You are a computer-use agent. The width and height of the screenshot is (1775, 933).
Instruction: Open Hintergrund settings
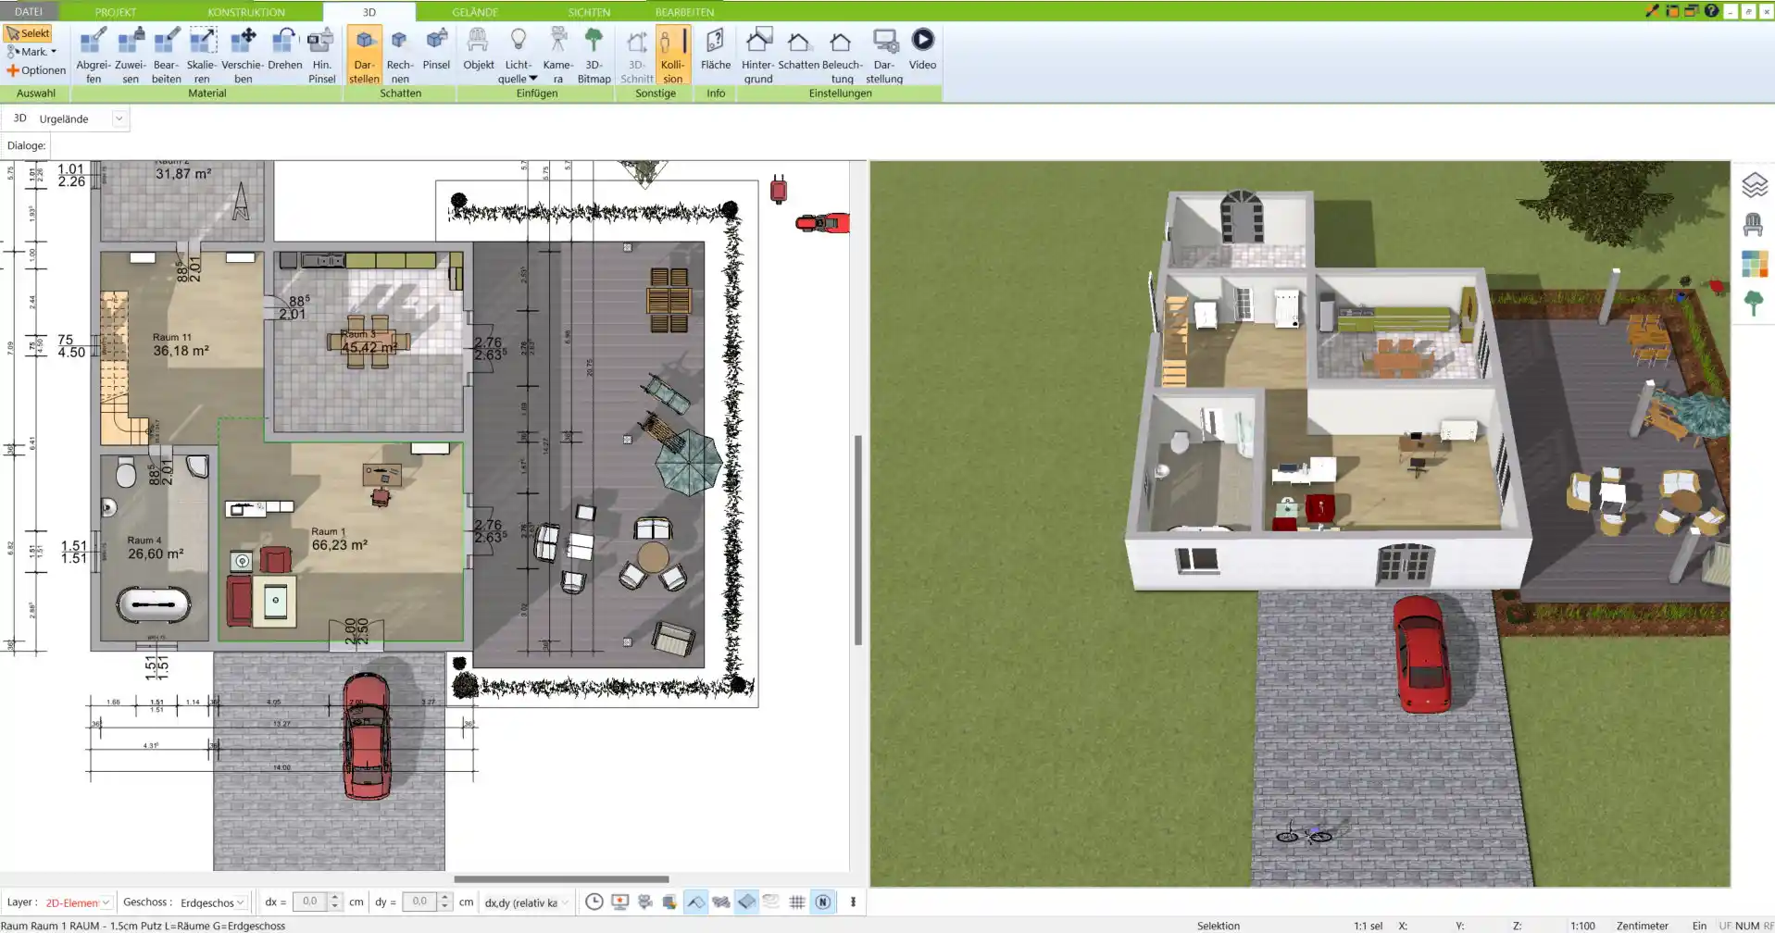[x=757, y=56]
